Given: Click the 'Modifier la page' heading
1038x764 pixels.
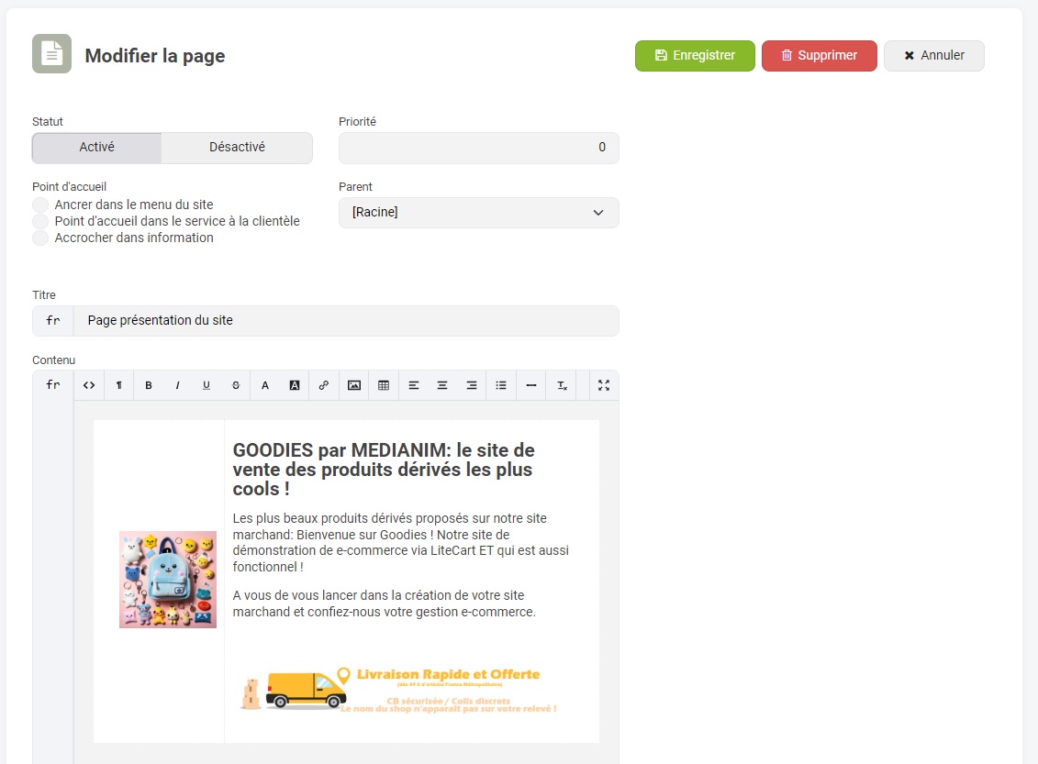Looking at the screenshot, I should (x=155, y=56).
